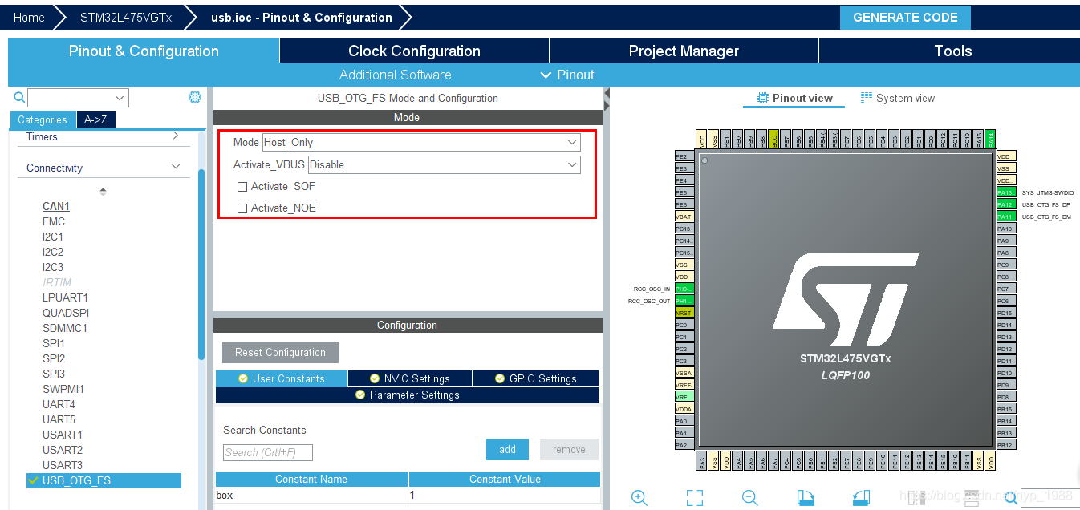1080x510 pixels.
Task: Select the Pinout & Configuration tab
Action: (x=144, y=51)
